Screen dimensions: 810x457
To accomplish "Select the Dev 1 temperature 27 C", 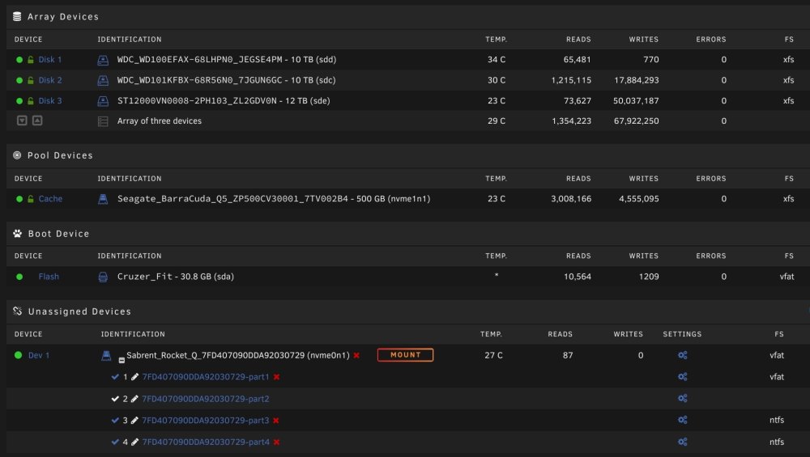I will click(493, 355).
